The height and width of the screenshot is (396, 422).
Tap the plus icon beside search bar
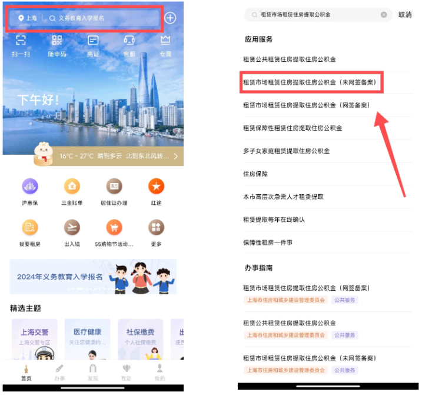point(170,18)
